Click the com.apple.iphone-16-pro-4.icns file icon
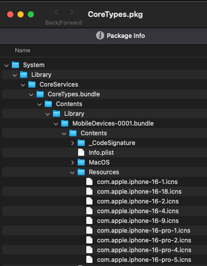Viewport: 207px width, 266px height. coord(89,250)
